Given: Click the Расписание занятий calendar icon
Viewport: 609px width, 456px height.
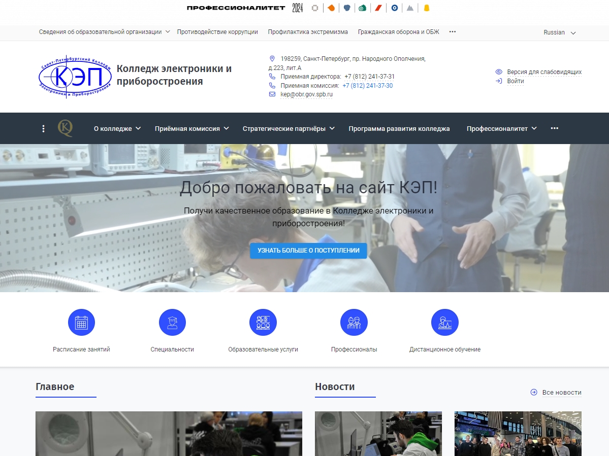Looking at the screenshot, I should [x=81, y=323].
